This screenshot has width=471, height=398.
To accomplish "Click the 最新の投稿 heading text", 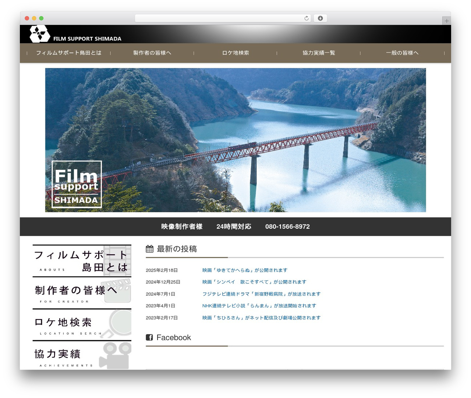I will pos(177,249).
